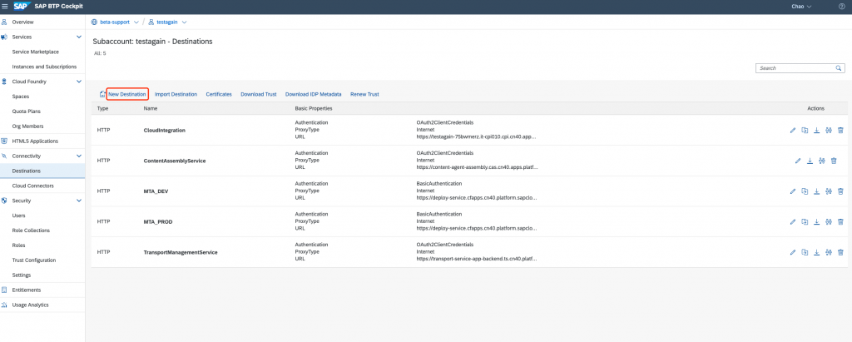Edit the CloudIntegration destination
This screenshot has height=342, width=852.
[793, 130]
